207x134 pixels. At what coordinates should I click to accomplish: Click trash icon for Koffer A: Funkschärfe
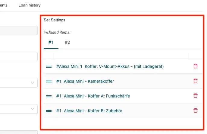tap(196, 96)
